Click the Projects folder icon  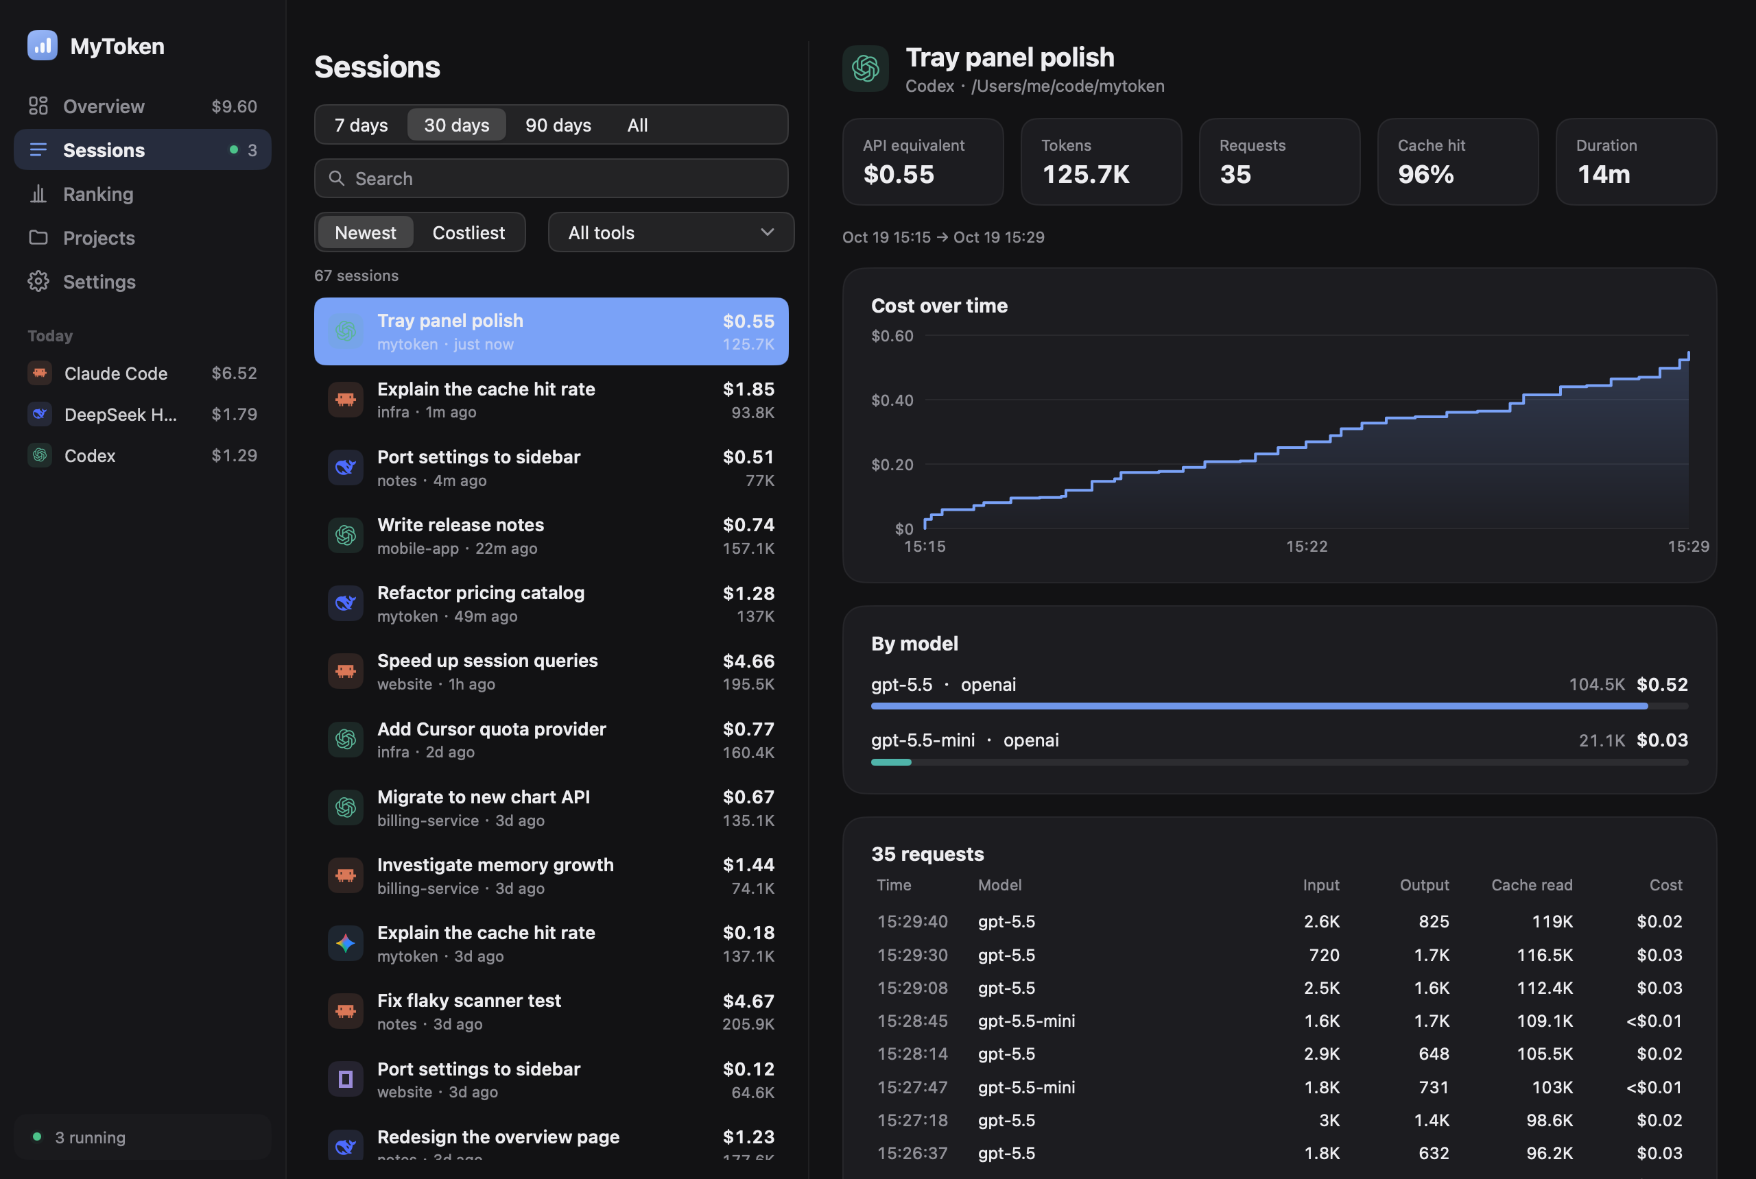click(38, 238)
